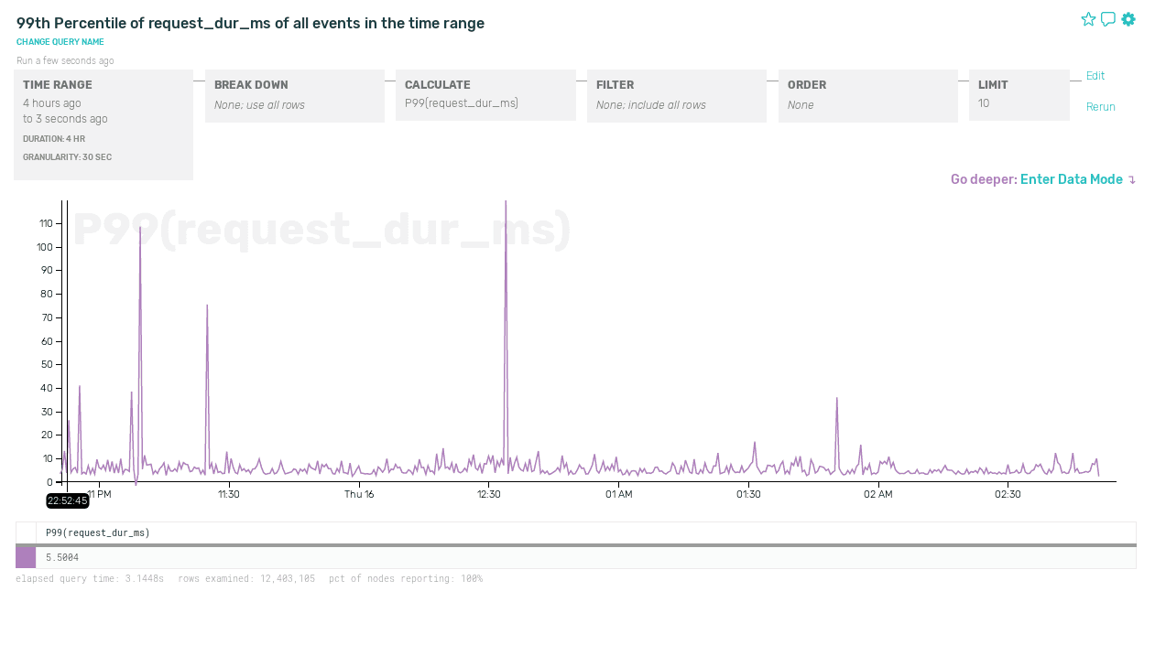Select the 5.5004 result row
The height and width of the screenshot is (645, 1155).
point(586,557)
